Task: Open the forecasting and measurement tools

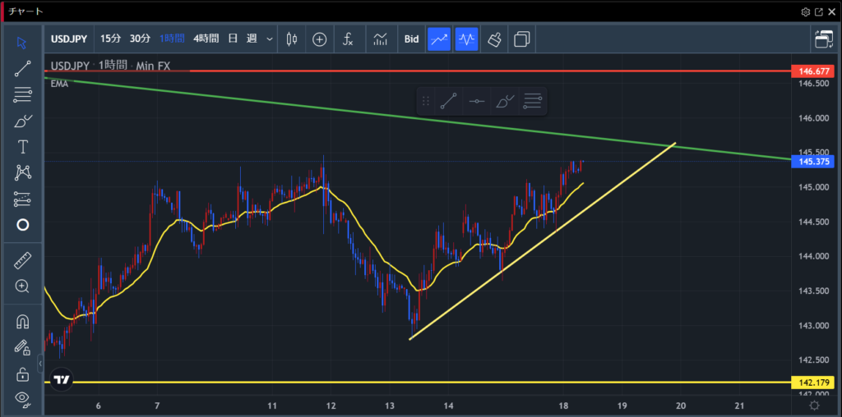Action: pyautogui.click(x=22, y=199)
